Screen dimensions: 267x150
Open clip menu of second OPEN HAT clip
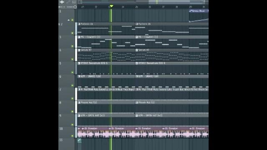136,115
